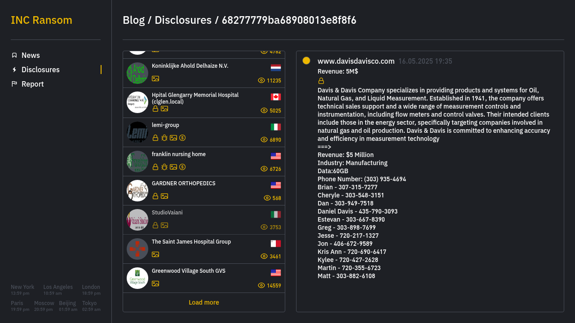Click the image icon under GARDNER ORTHOPEDICS
The width and height of the screenshot is (575, 323).
[x=164, y=196]
